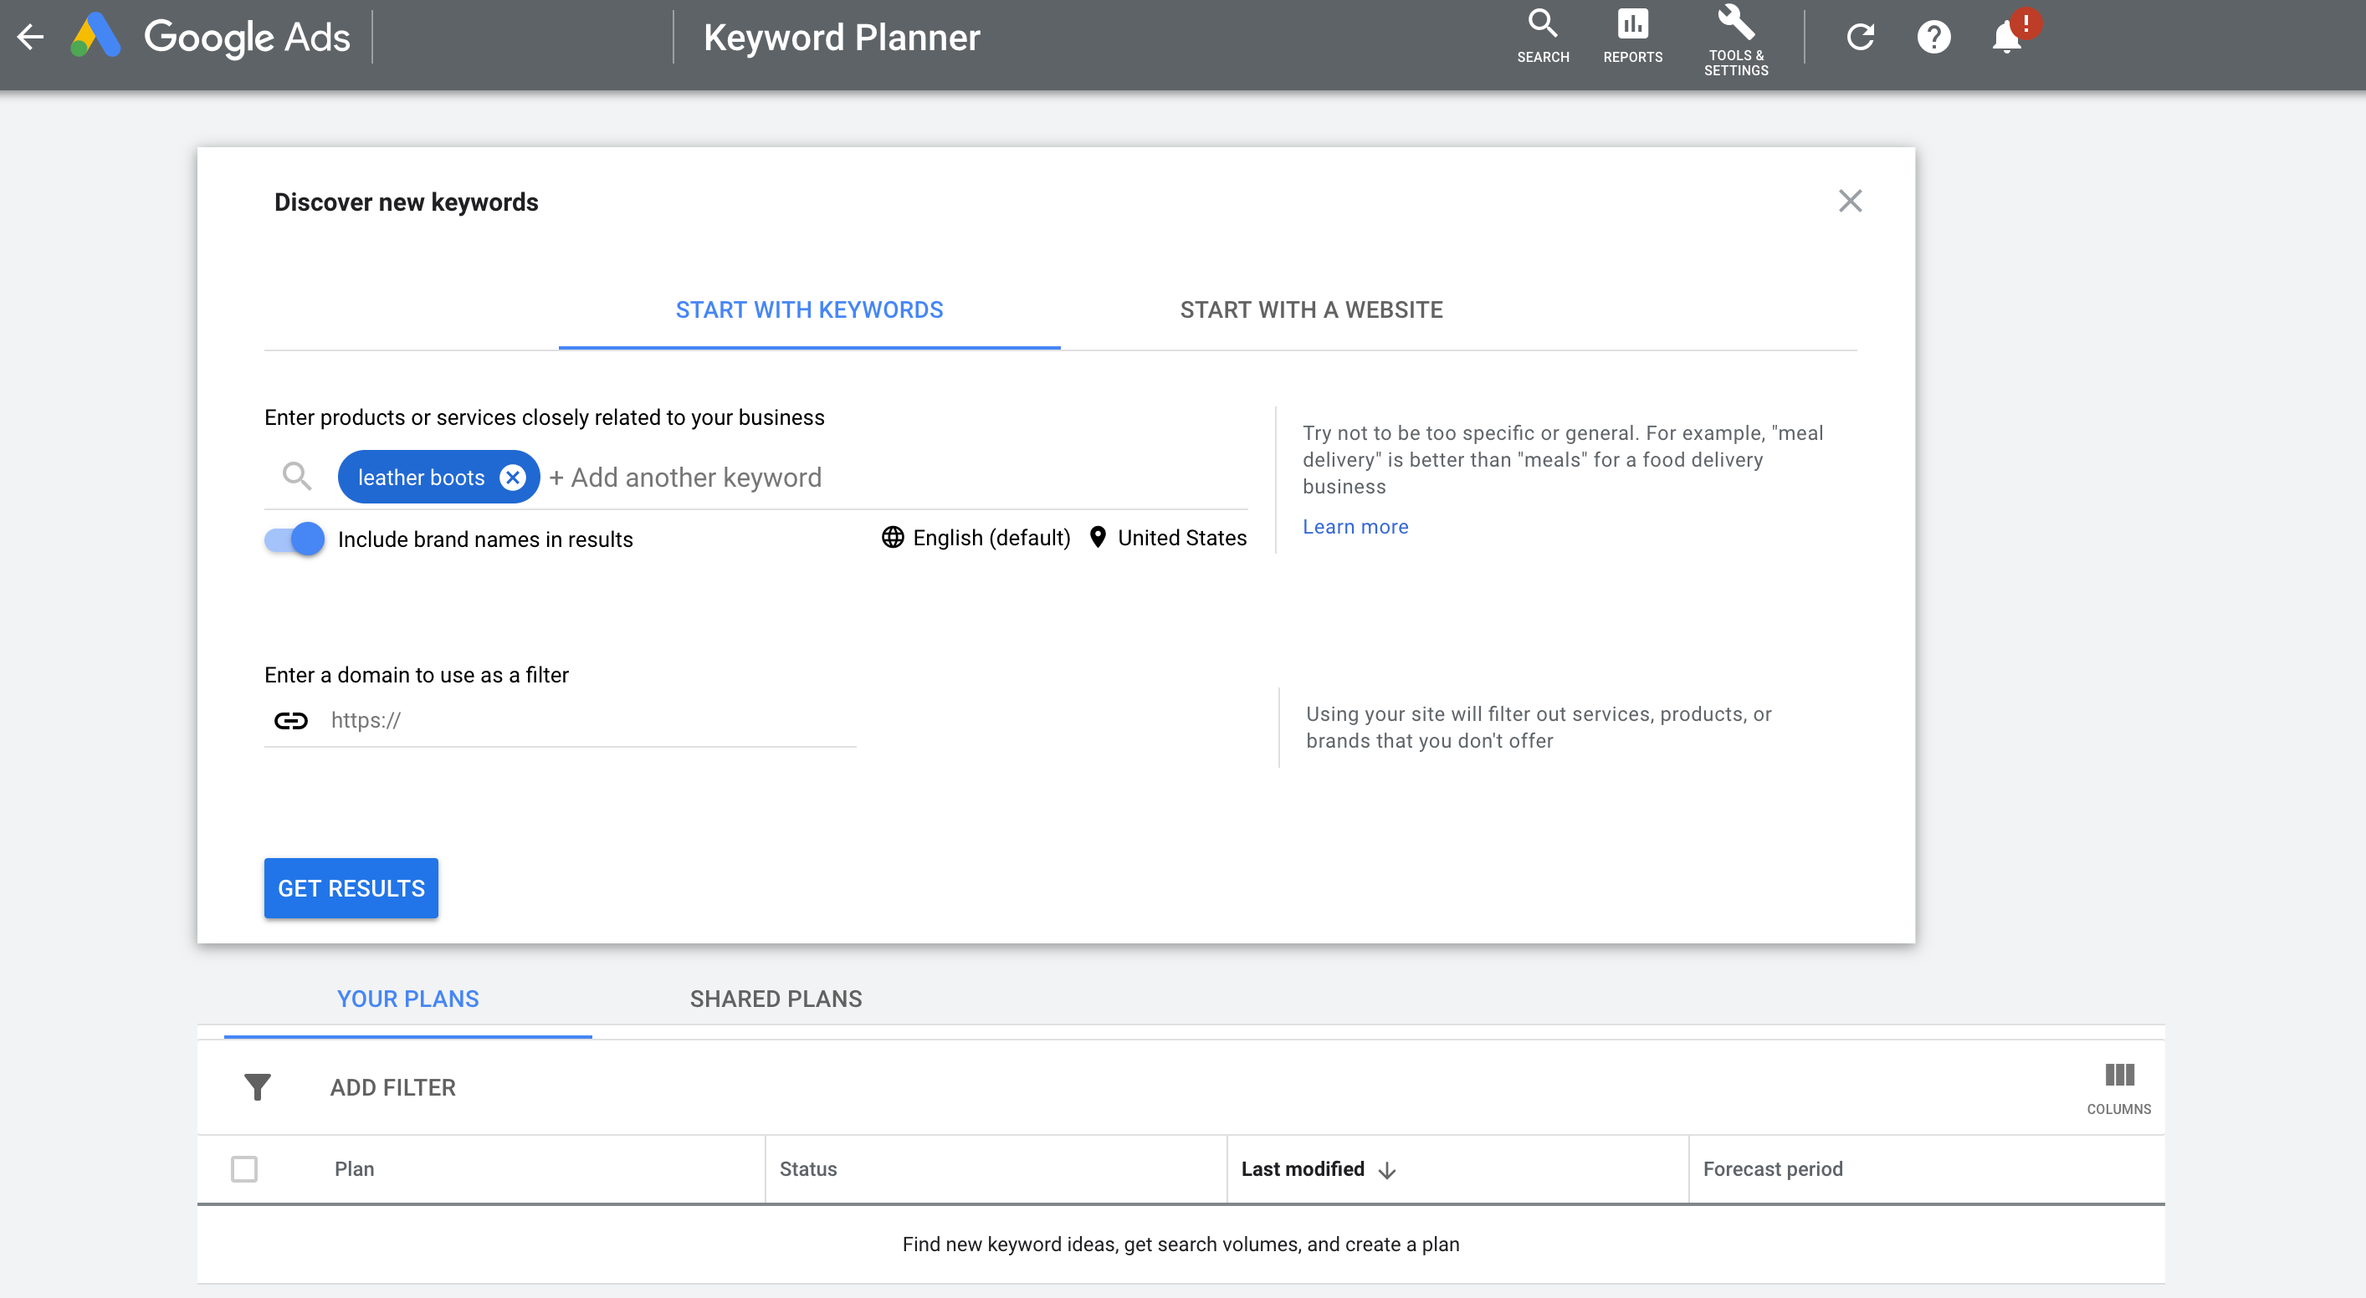Screen dimensions: 2366x1298
Task: Open the notifications bell
Action: tap(2007, 37)
